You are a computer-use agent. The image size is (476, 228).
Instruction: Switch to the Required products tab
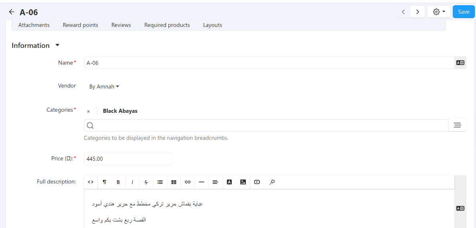(167, 25)
